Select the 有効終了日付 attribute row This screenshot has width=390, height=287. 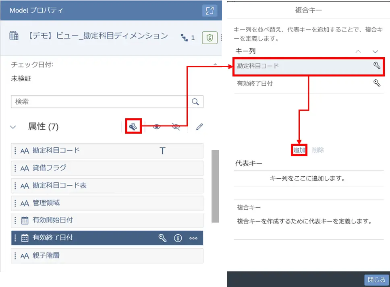[107, 238]
